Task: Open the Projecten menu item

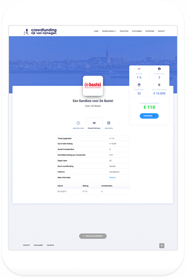Action: coord(124,31)
